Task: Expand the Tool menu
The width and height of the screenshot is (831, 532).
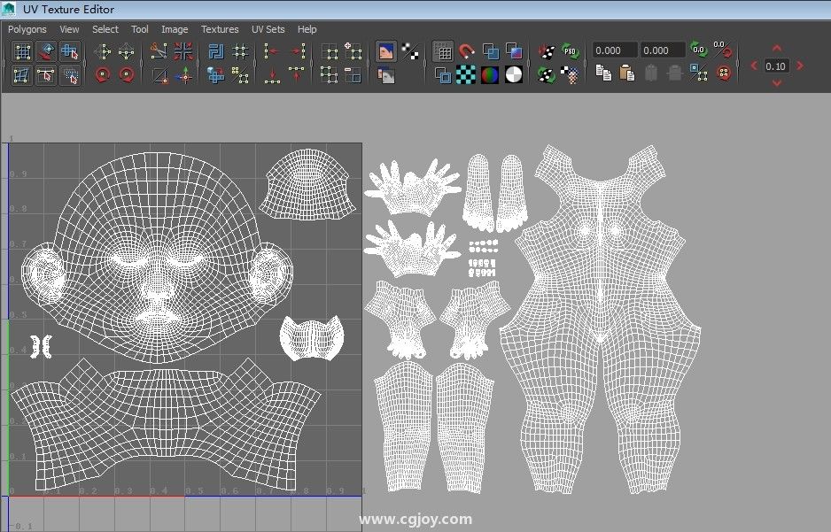Action: click(x=140, y=29)
